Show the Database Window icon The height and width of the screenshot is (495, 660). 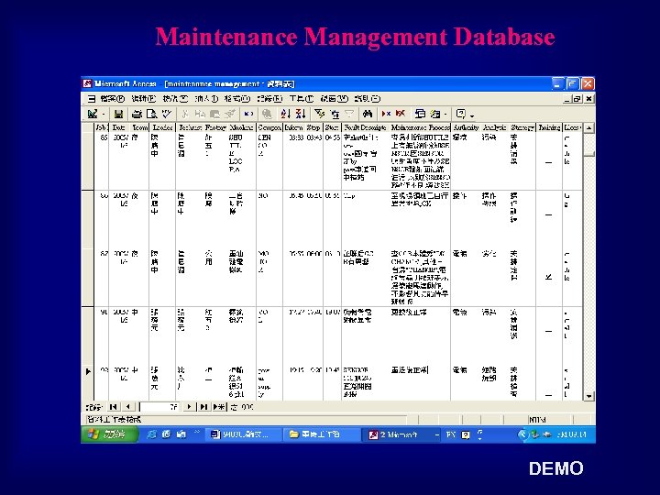pyautogui.click(x=420, y=114)
